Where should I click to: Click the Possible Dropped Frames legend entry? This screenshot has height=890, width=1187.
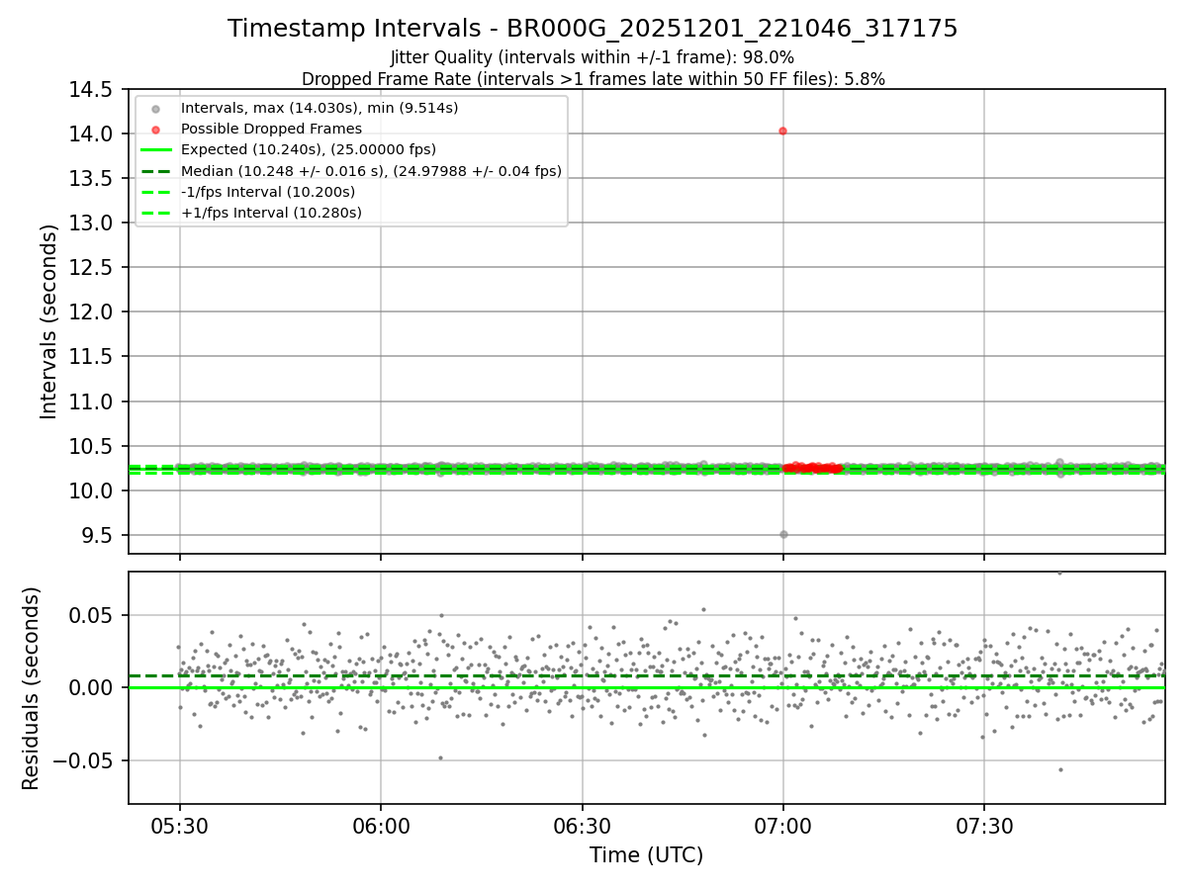click(x=271, y=129)
